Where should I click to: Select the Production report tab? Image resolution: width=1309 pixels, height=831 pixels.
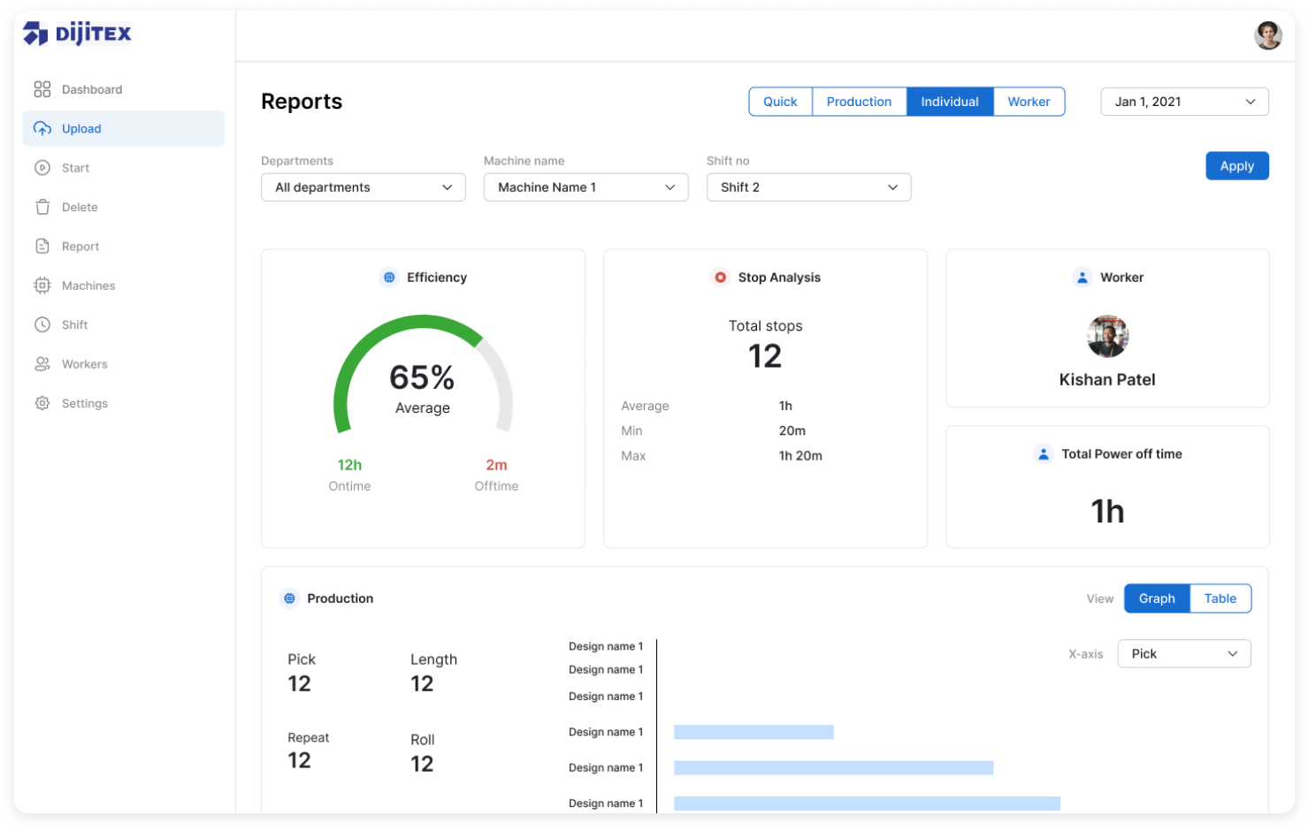pos(859,102)
